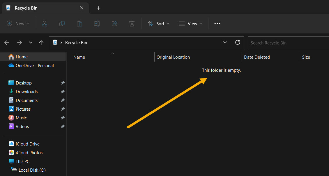Refresh the Recycle Bin view
The width and height of the screenshot is (329, 176).
pos(238,42)
